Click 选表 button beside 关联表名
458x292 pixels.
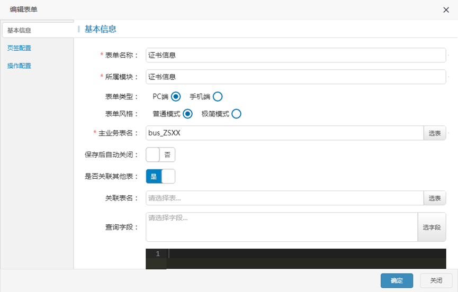pyautogui.click(x=435, y=198)
